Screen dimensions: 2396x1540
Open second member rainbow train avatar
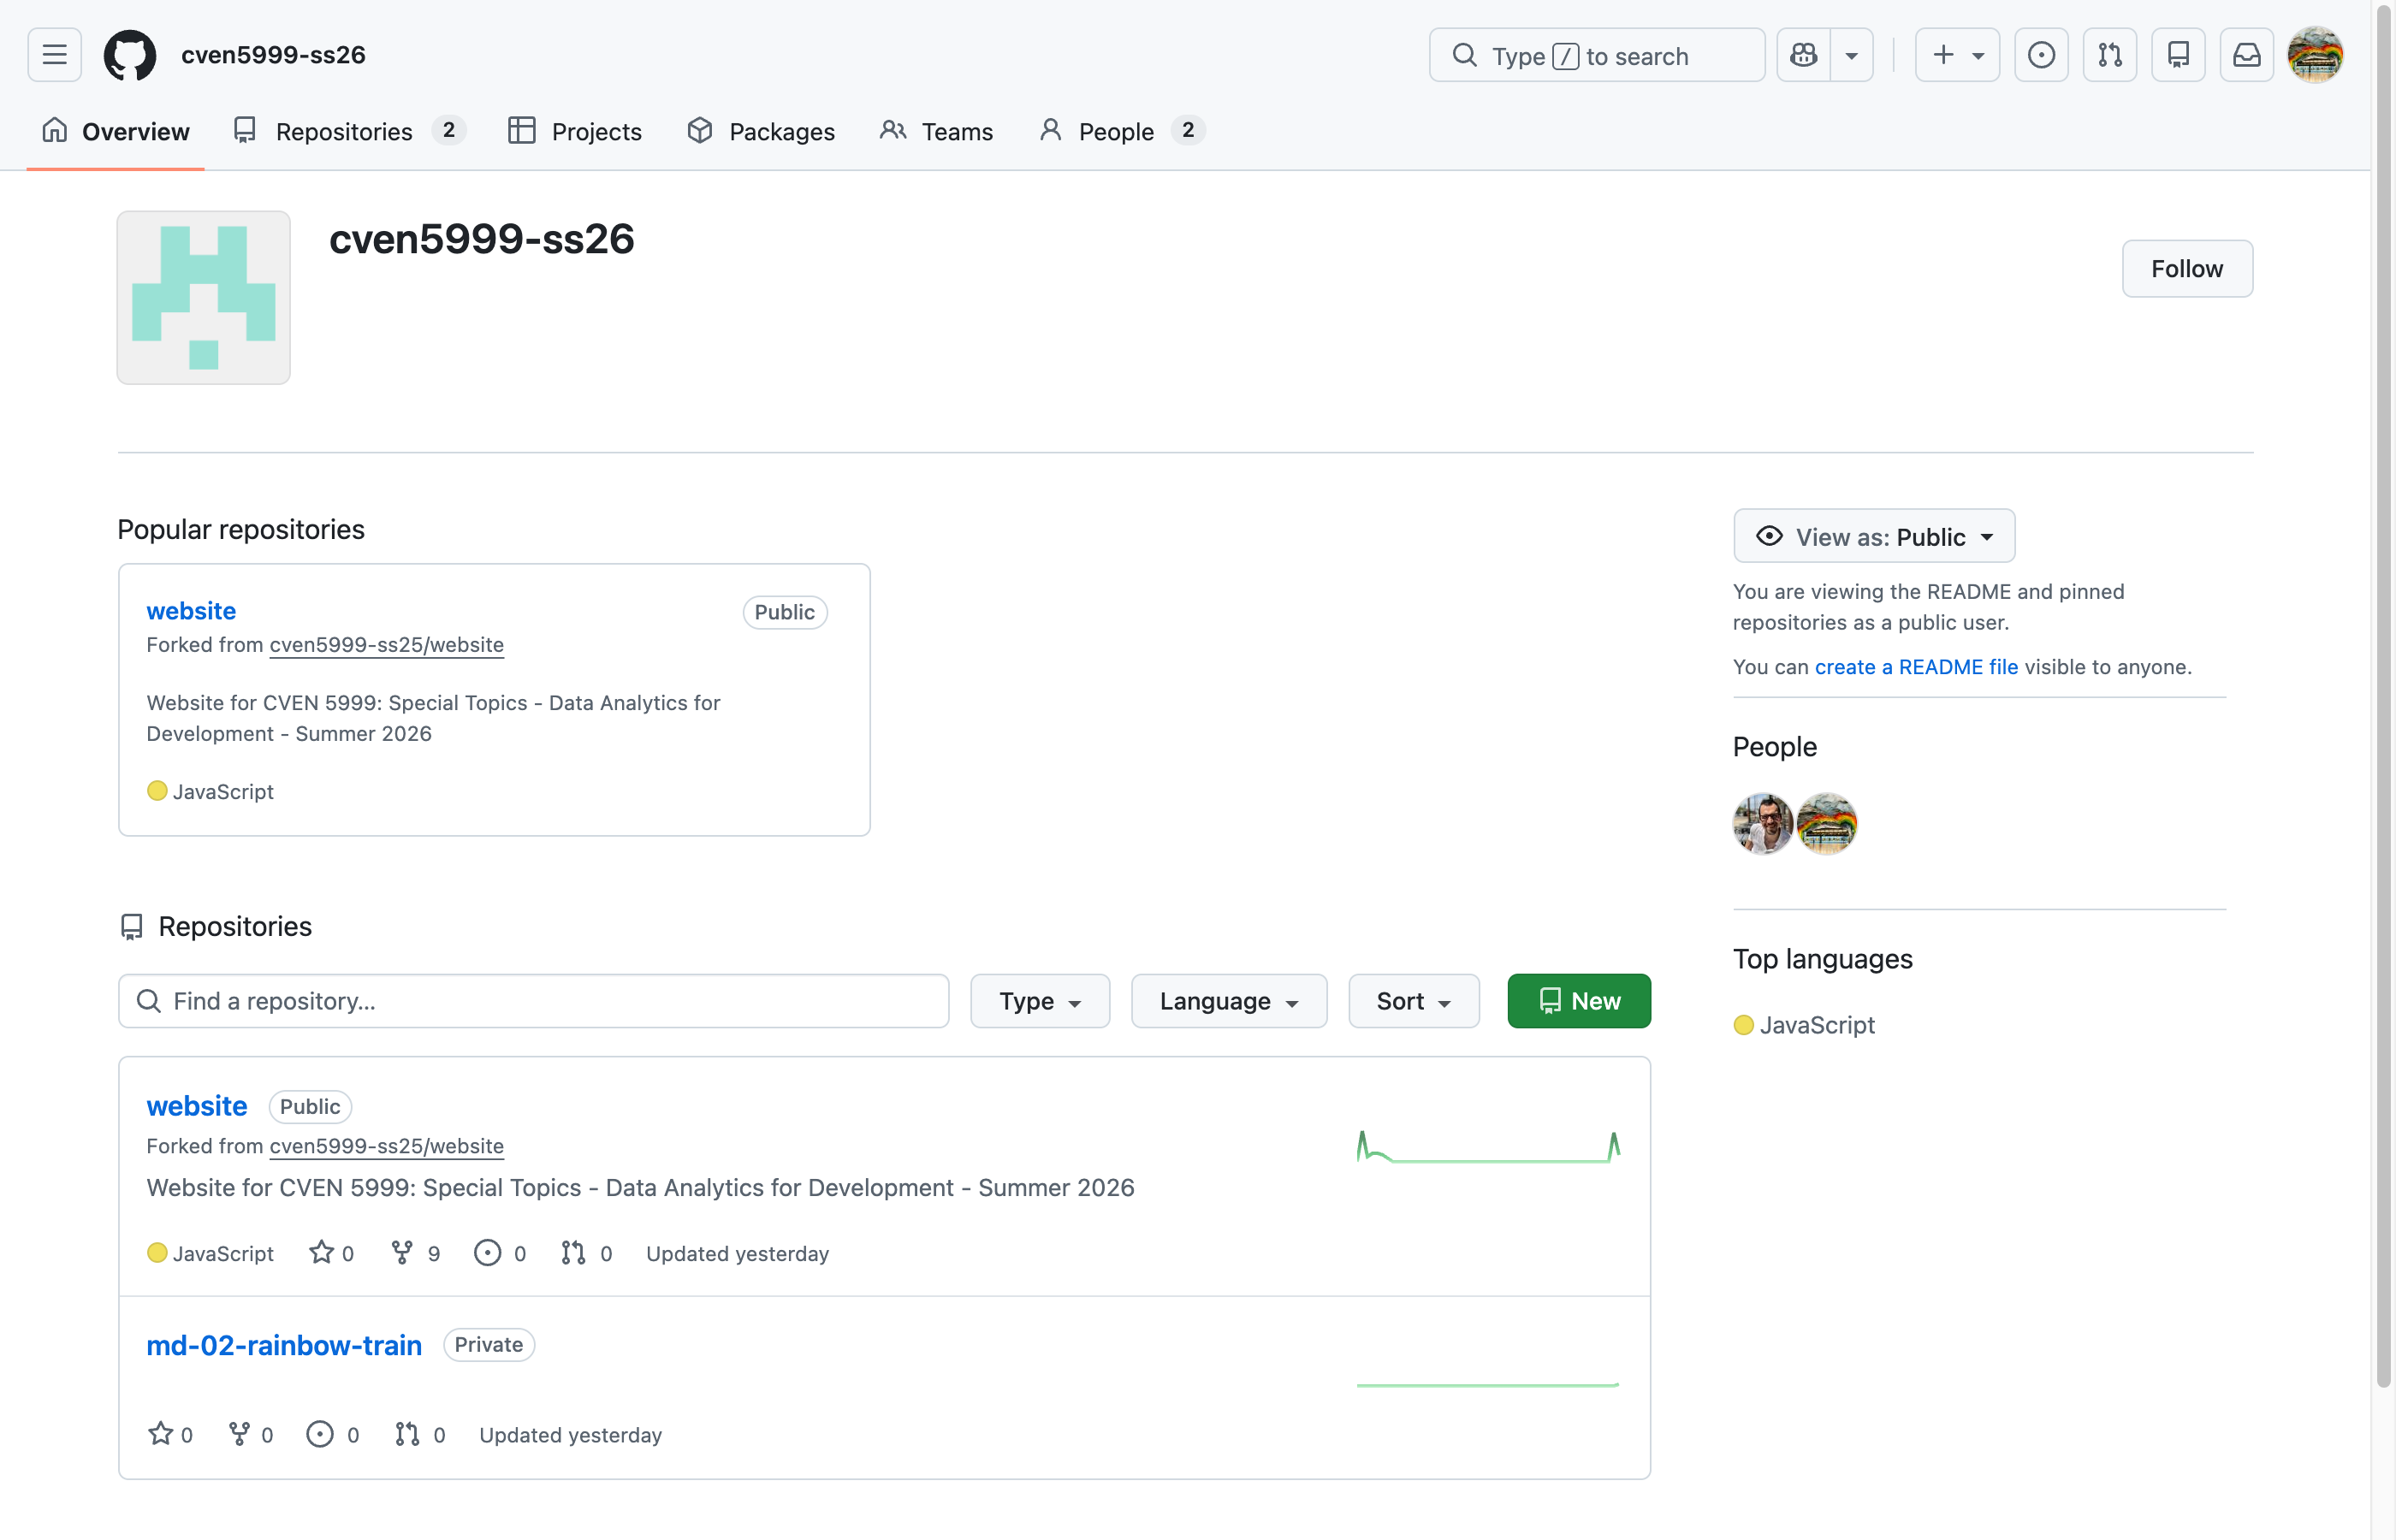point(1827,824)
